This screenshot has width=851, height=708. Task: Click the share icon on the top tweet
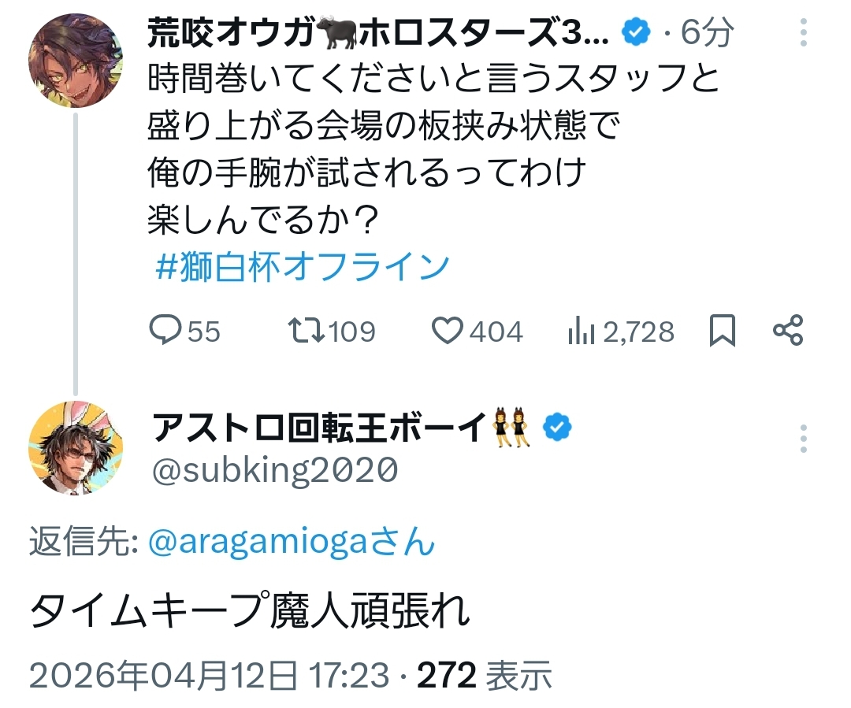tap(787, 332)
